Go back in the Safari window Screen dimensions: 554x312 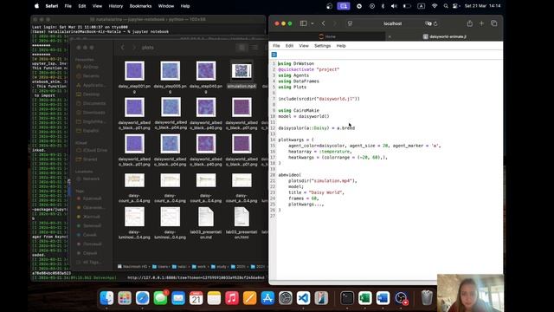(323, 23)
